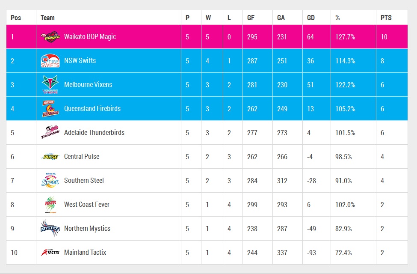This screenshot has width=417, height=274.
Task: Click the Northern Mystics team logo
Action: (50, 229)
